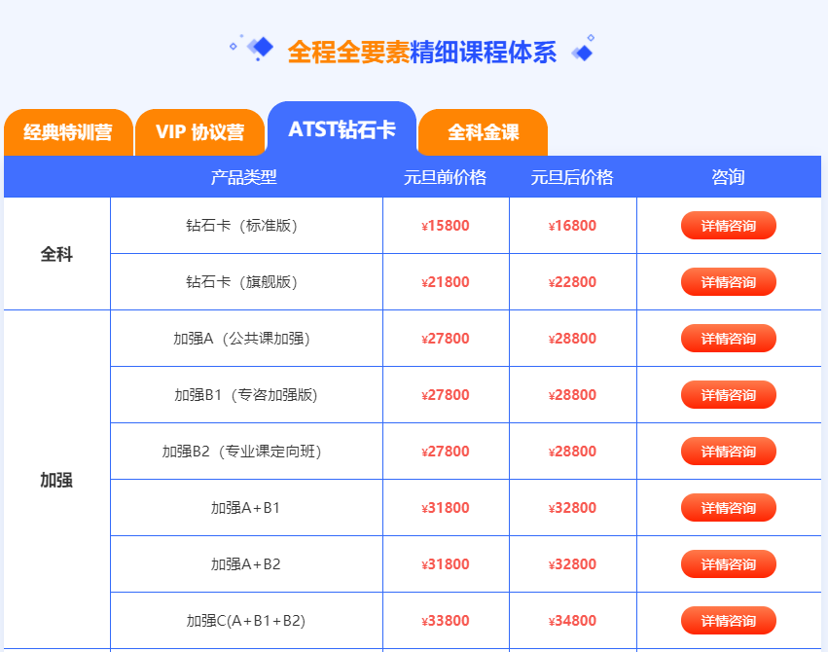Click the ¥15800 price for 钻石卡（标准版）
828x652 pixels.
coord(446,226)
